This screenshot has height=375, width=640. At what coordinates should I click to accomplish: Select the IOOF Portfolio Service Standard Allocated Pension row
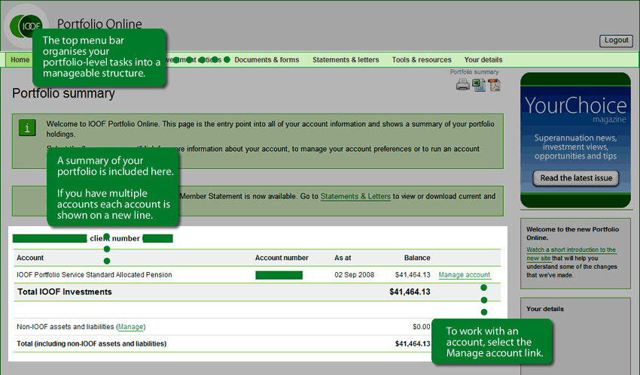[x=258, y=275]
